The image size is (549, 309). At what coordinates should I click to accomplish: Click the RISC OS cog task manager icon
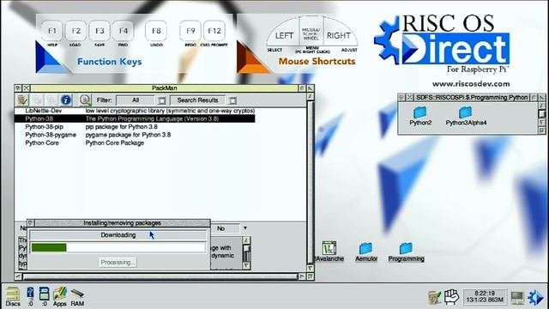pos(535,297)
